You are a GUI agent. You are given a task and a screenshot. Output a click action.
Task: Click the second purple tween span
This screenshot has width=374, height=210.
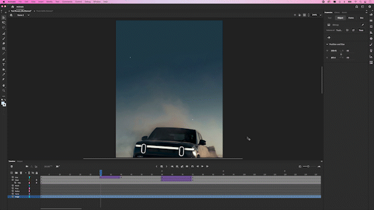tap(176, 178)
